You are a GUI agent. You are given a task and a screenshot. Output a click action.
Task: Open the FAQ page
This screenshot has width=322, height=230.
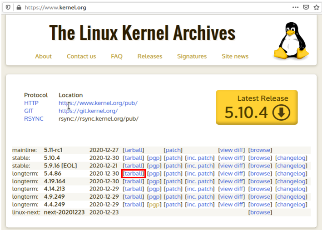coord(117,56)
